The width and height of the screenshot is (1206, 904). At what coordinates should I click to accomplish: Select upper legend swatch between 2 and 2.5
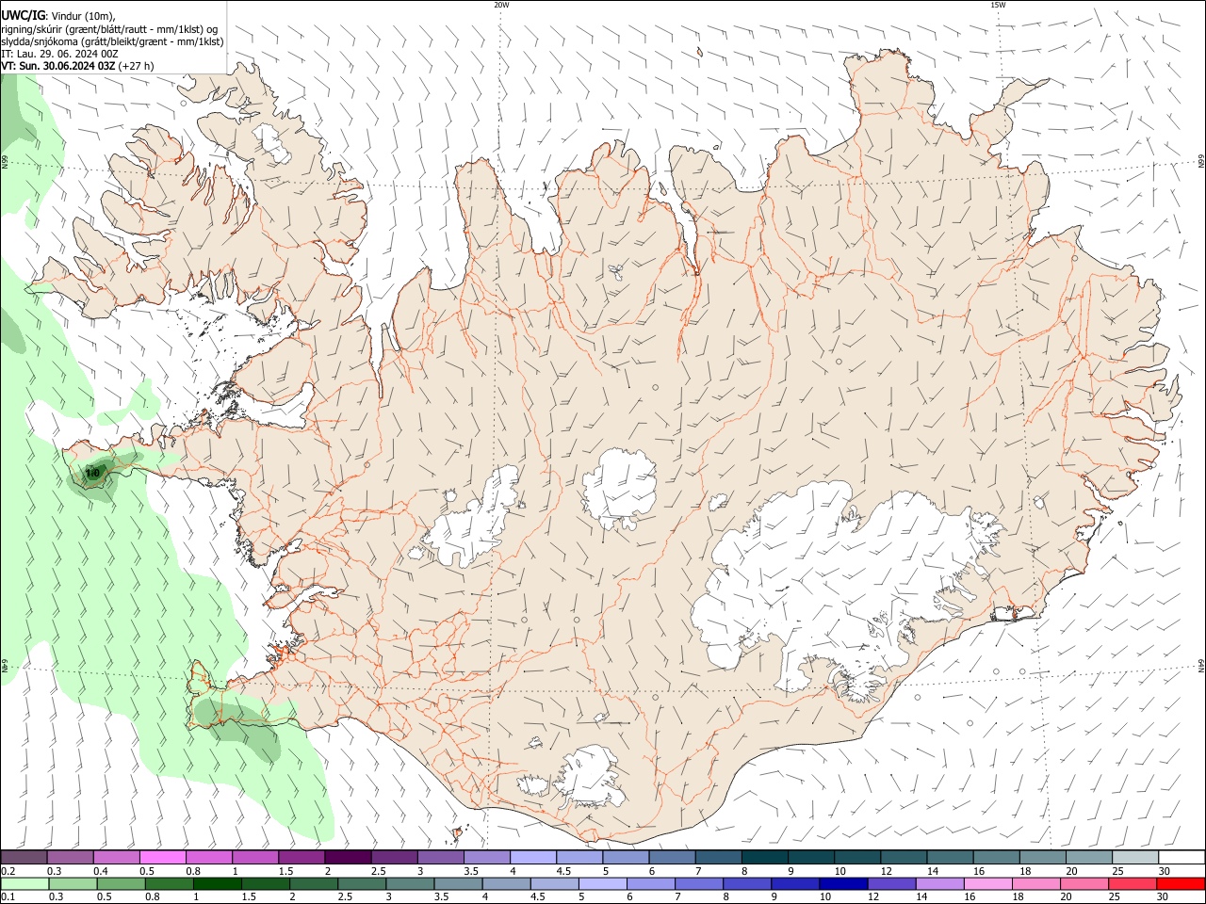[347, 857]
